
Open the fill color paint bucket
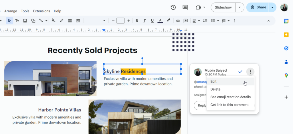click(x=53, y=21)
